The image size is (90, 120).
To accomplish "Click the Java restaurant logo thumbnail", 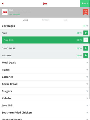I will point(5,12).
